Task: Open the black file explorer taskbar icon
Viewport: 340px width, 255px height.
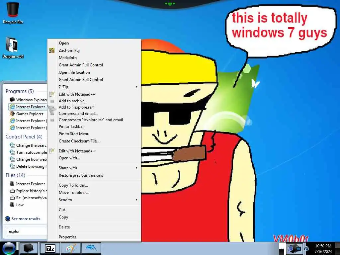Action: pos(29,248)
